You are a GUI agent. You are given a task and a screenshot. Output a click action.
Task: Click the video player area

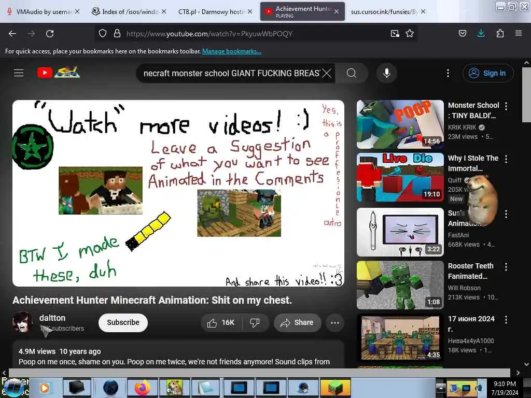(x=178, y=193)
